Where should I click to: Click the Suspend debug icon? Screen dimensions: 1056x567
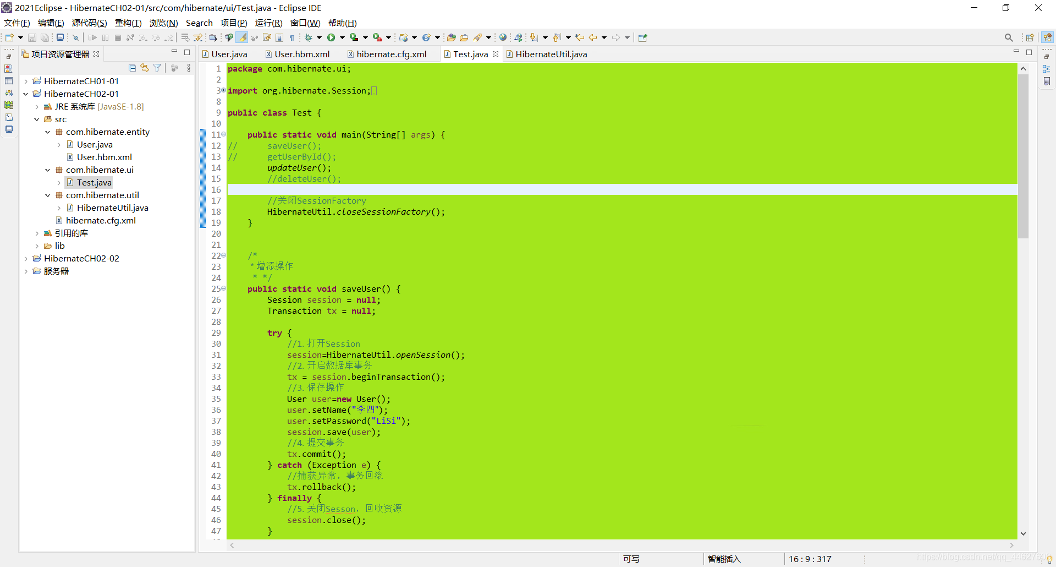[105, 37]
